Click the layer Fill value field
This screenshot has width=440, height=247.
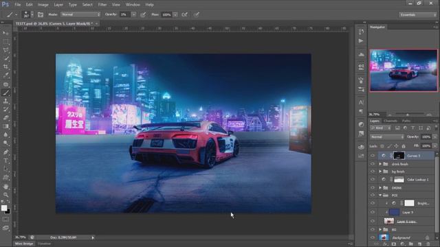(426, 146)
